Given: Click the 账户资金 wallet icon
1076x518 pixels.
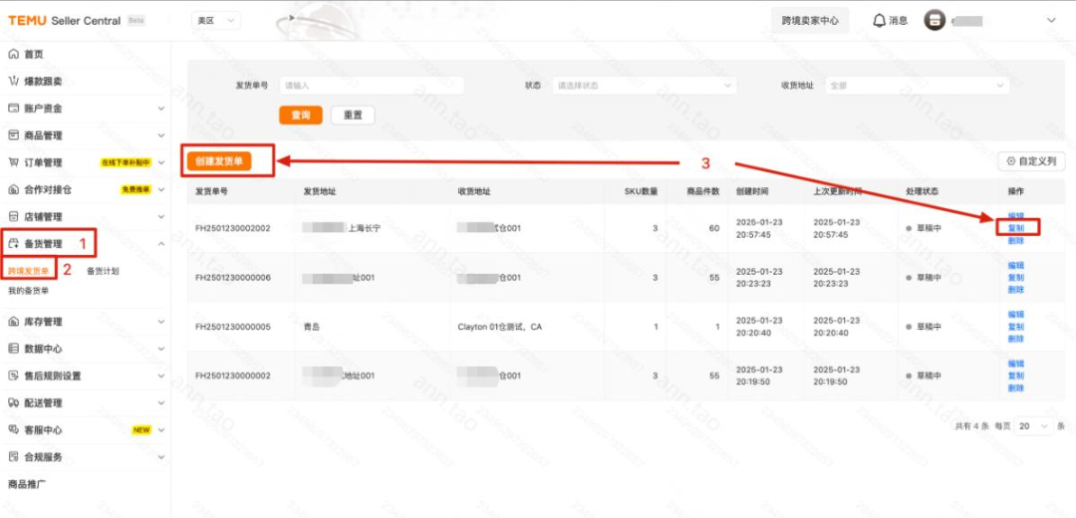Looking at the screenshot, I should [14, 108].
